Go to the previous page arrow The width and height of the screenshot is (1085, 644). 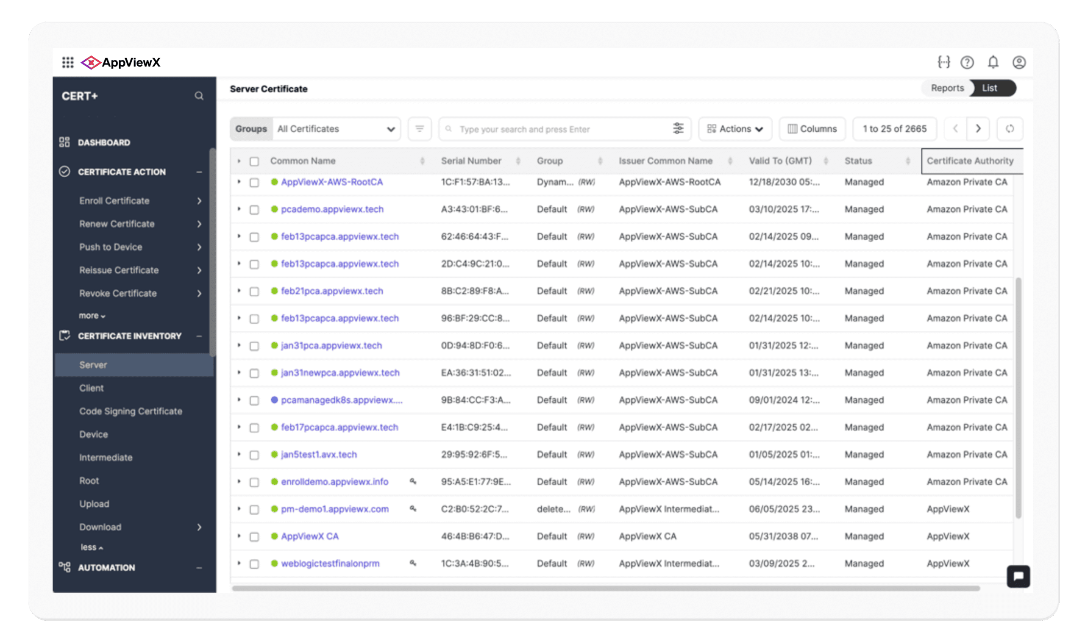(x=955, y=129)
